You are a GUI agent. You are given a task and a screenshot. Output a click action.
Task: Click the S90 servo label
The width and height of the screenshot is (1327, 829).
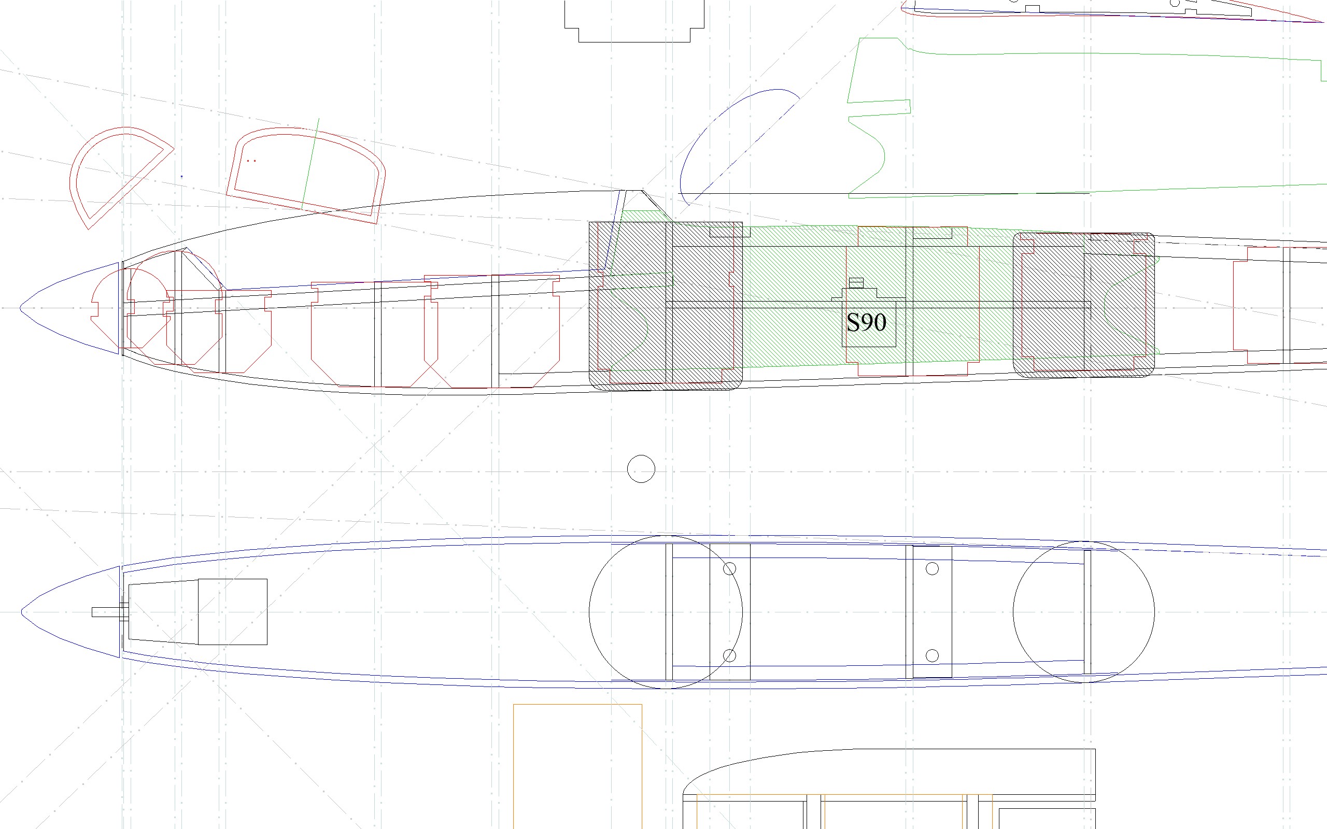pos(866,322)
